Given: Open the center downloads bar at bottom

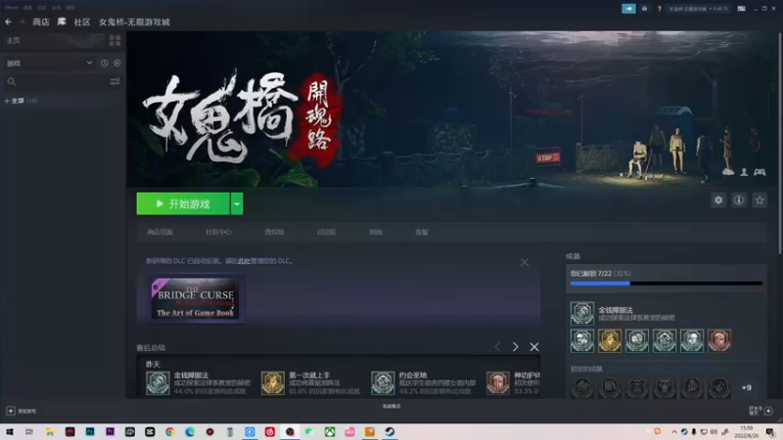Looking at the screenshot, I should point(391,406).
